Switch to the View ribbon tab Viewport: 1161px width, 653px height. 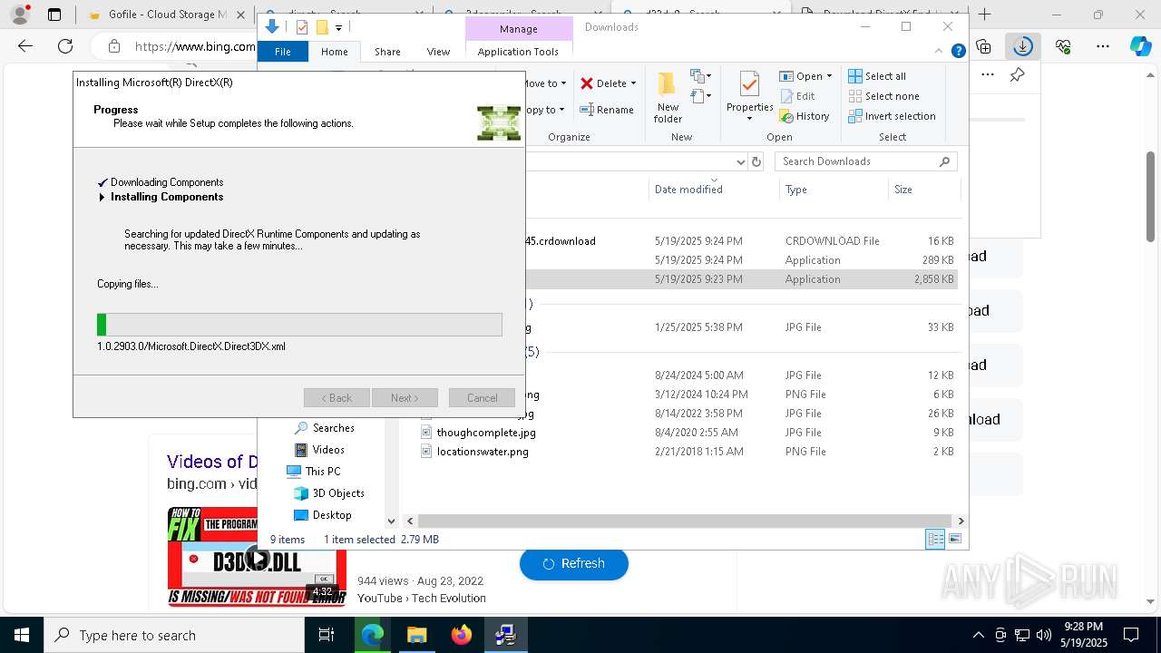(x=438, y=52)
